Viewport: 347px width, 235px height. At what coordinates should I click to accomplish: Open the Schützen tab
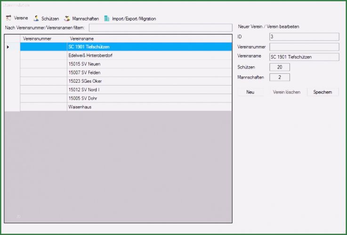click(50, 19)
